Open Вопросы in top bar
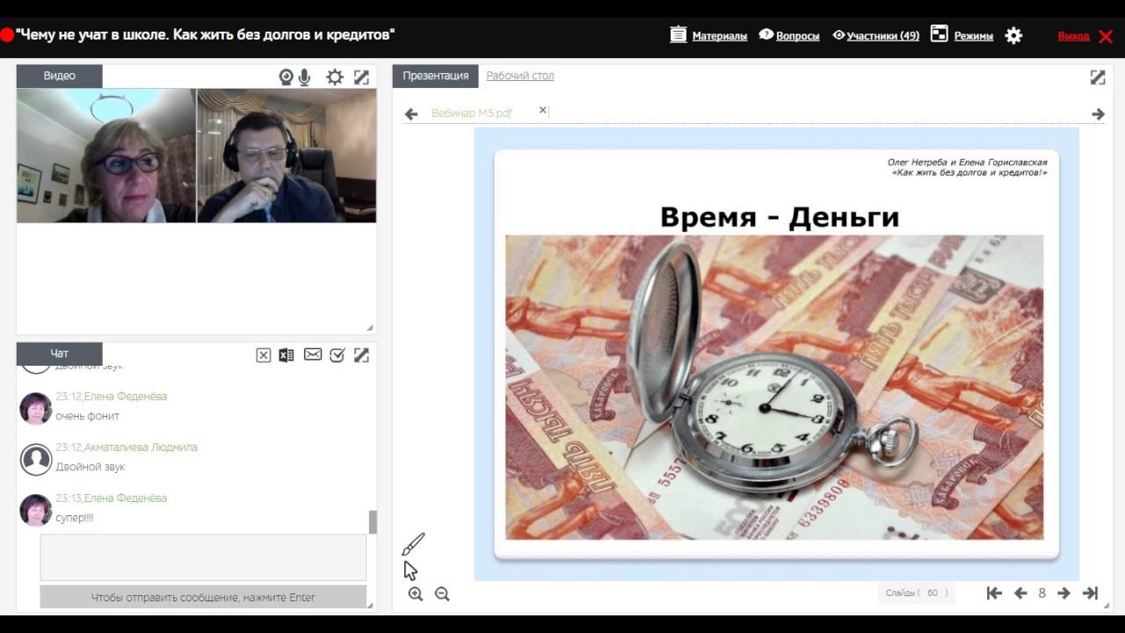The width and height of the screenshot is (1125, 633). point(789,35)
